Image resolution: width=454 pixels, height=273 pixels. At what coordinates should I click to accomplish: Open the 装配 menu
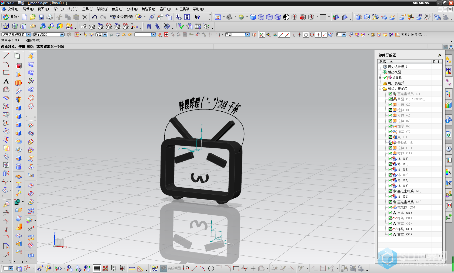tap(103, 9)
